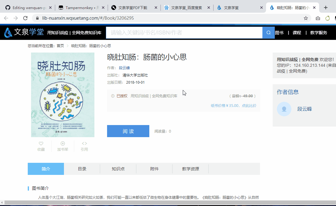Screen dimensions: 336x206
Task: Click the 教学服务 header menu item
Action: point(319,33)
